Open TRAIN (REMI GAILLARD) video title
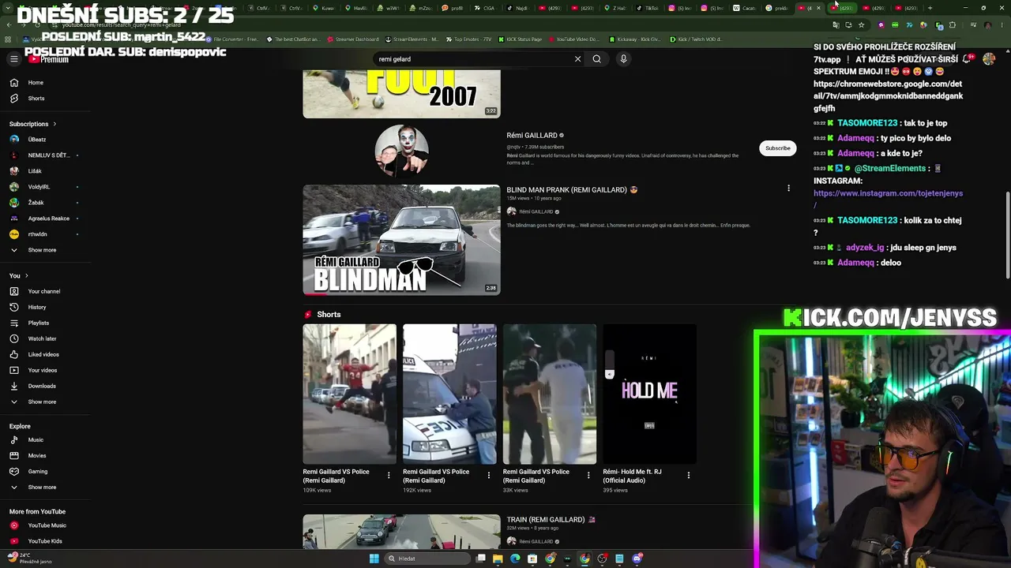This screenshot has width=1011, height=568. (x=551, y=520)
